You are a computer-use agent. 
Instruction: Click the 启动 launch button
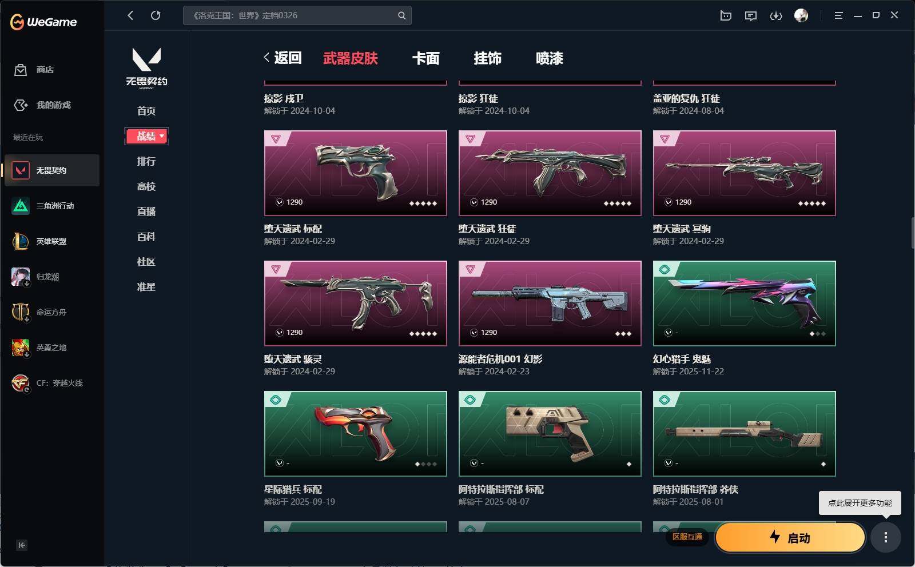click(x=790, y=537)
